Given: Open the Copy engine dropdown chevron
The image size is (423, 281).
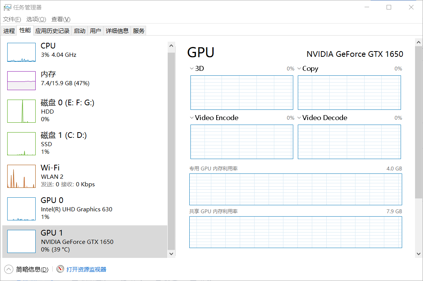Looking at the screenshot, I should click(x=299, y=69).
